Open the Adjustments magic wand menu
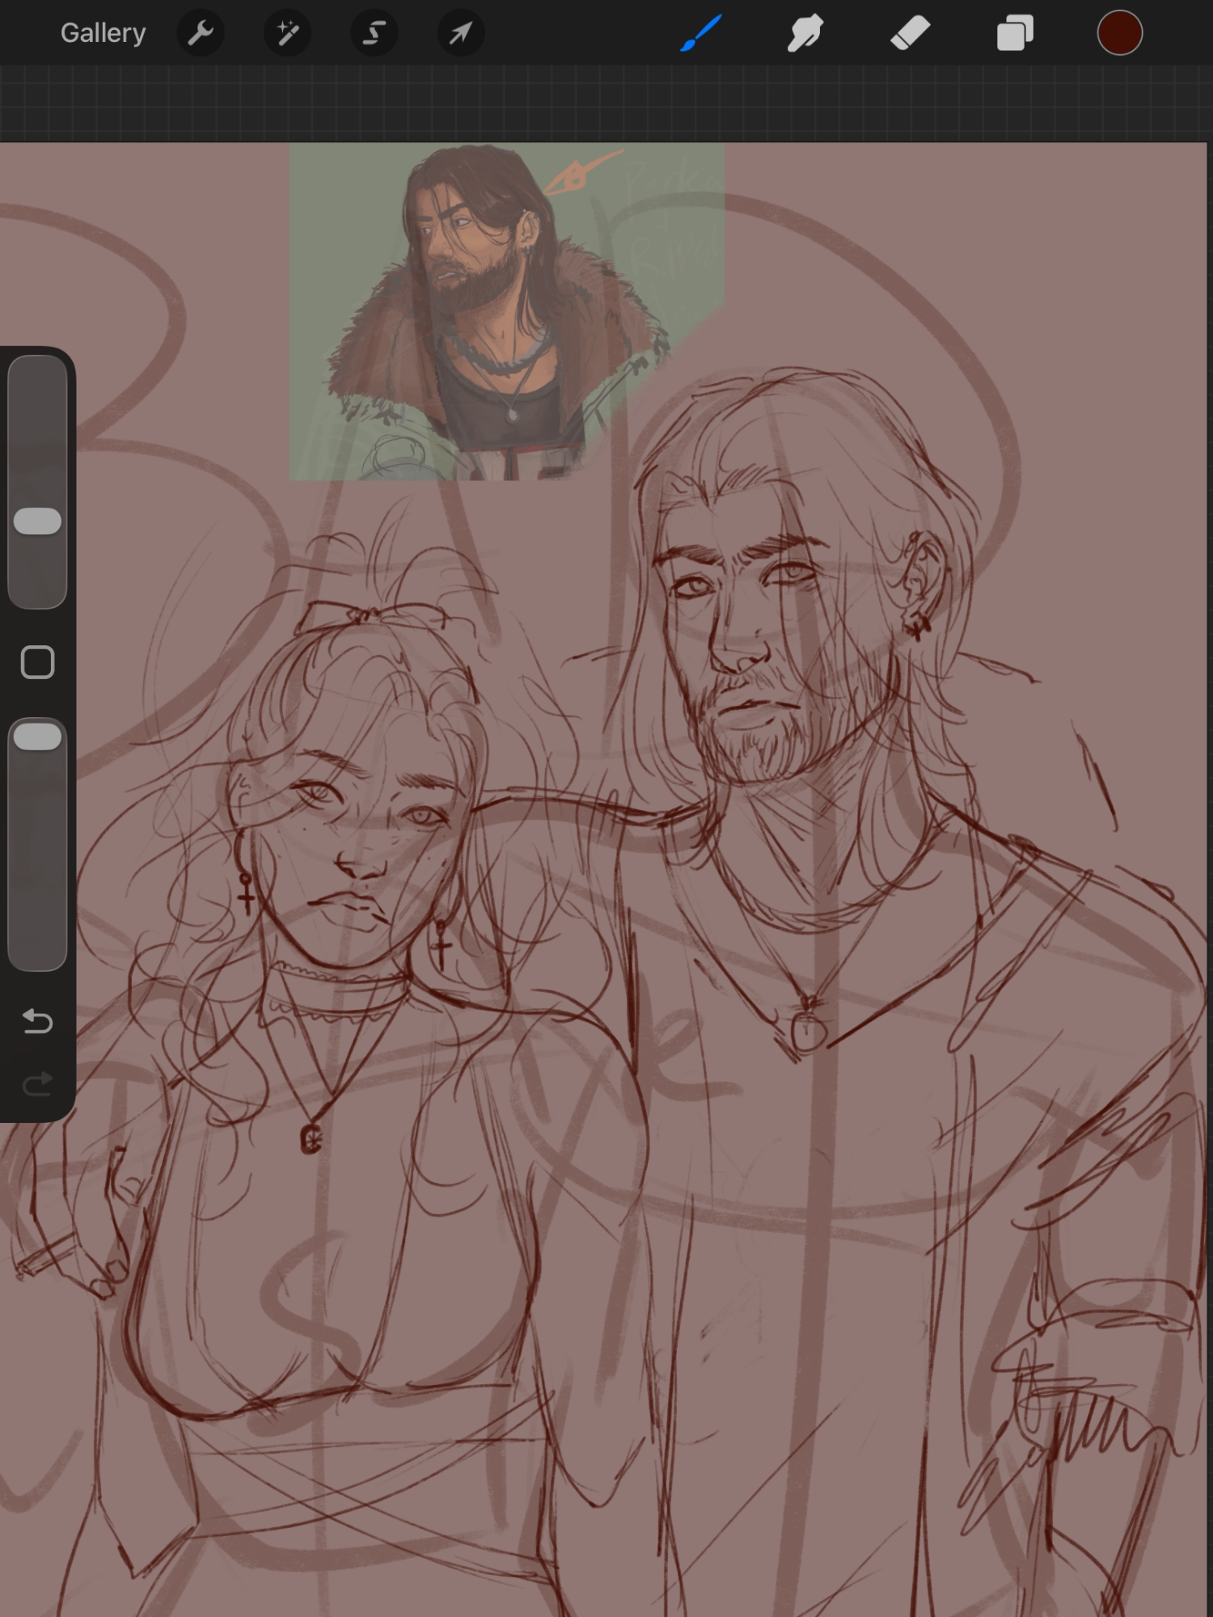 (x=287, y=33)
